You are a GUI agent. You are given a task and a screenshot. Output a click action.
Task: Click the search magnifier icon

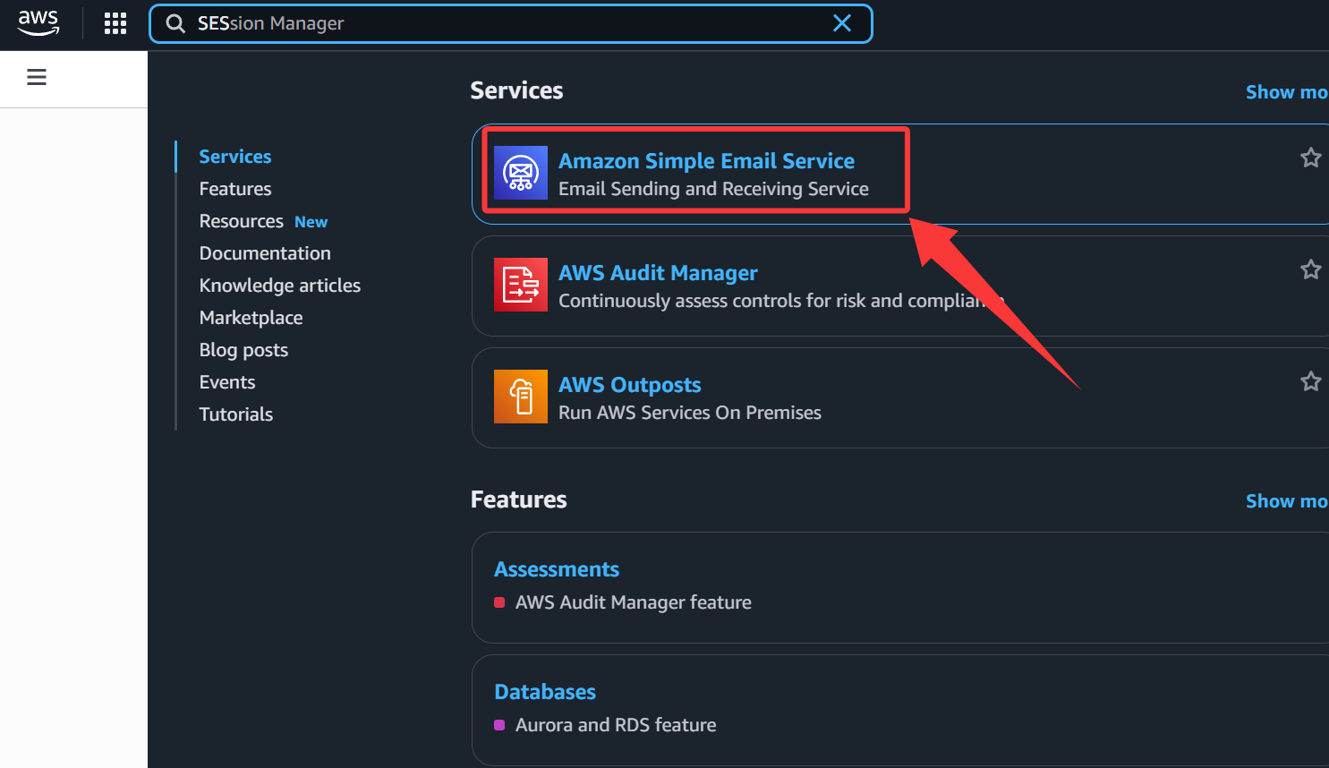point(175,23)
